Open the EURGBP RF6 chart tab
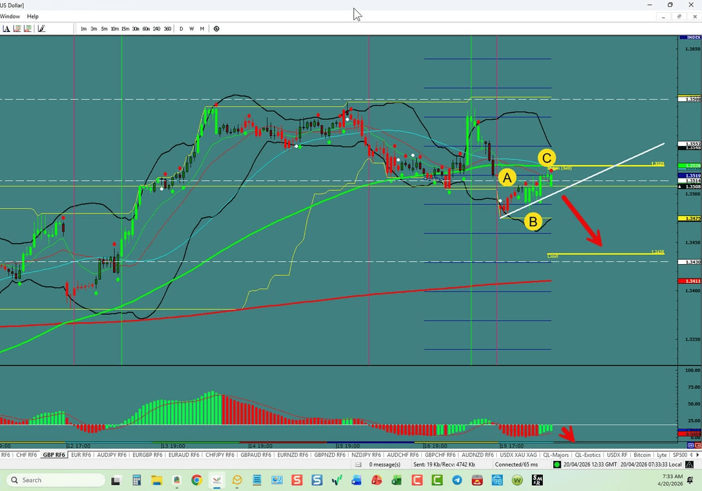This screenshot has width=702, height=491. click(148, 455)
